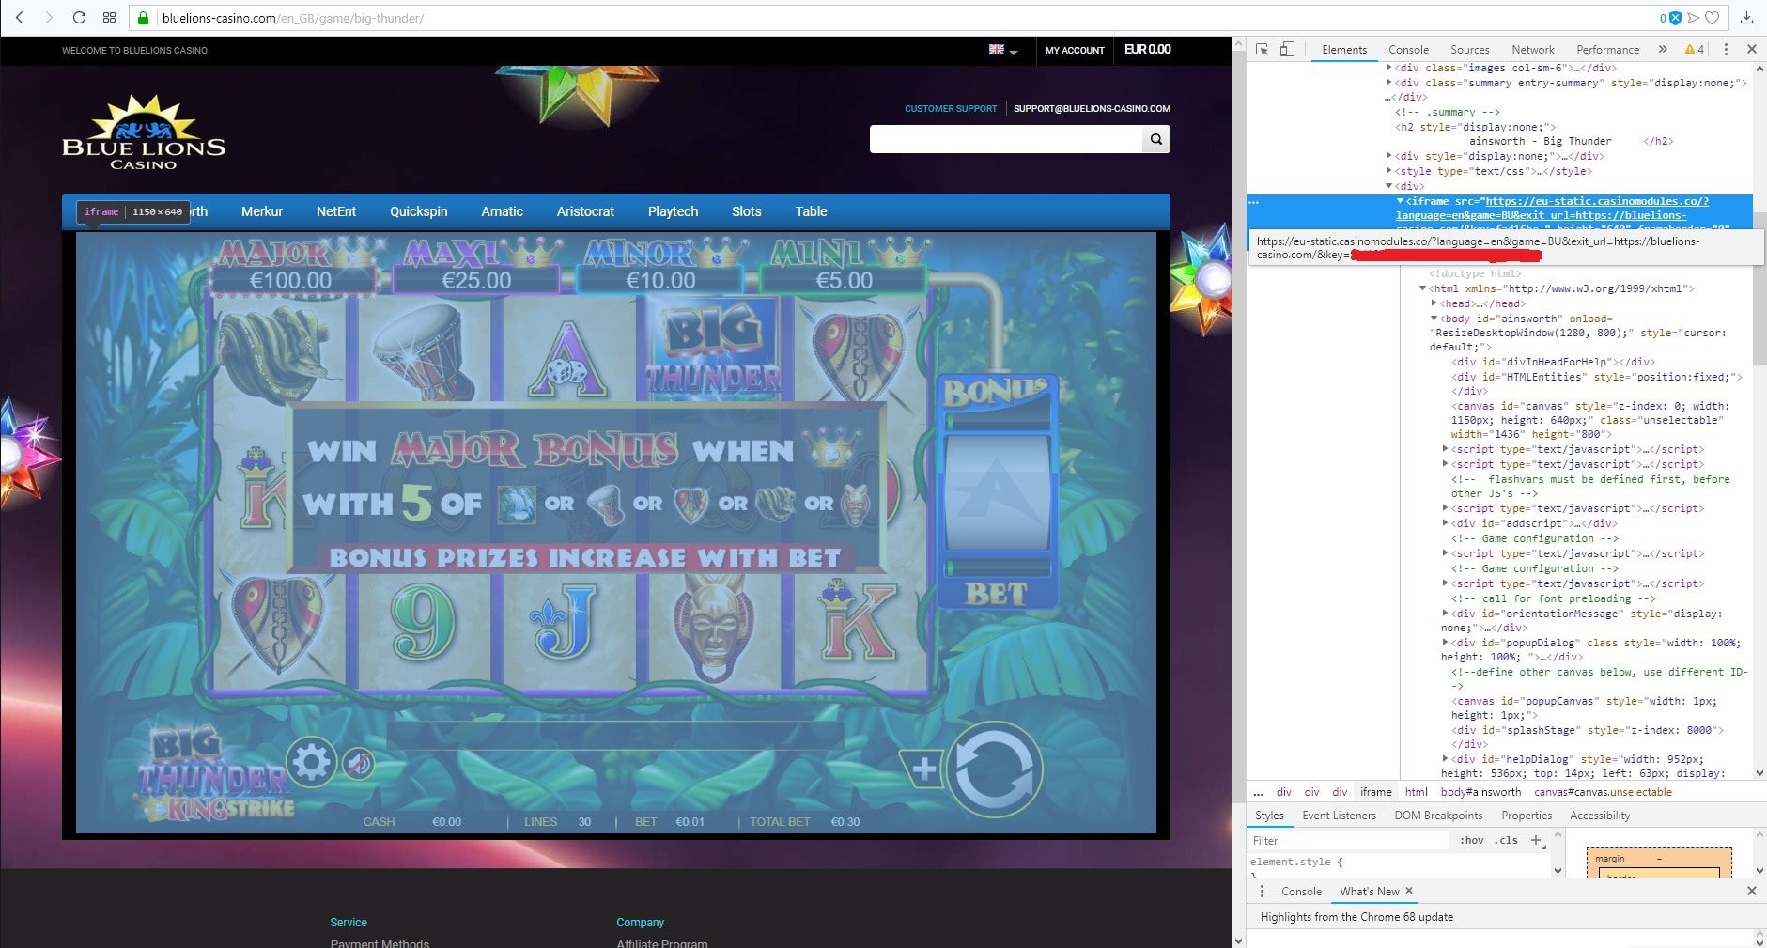Click the support email address link
This screenshot has height=948, width=1767.
(x=1092, y=109)
